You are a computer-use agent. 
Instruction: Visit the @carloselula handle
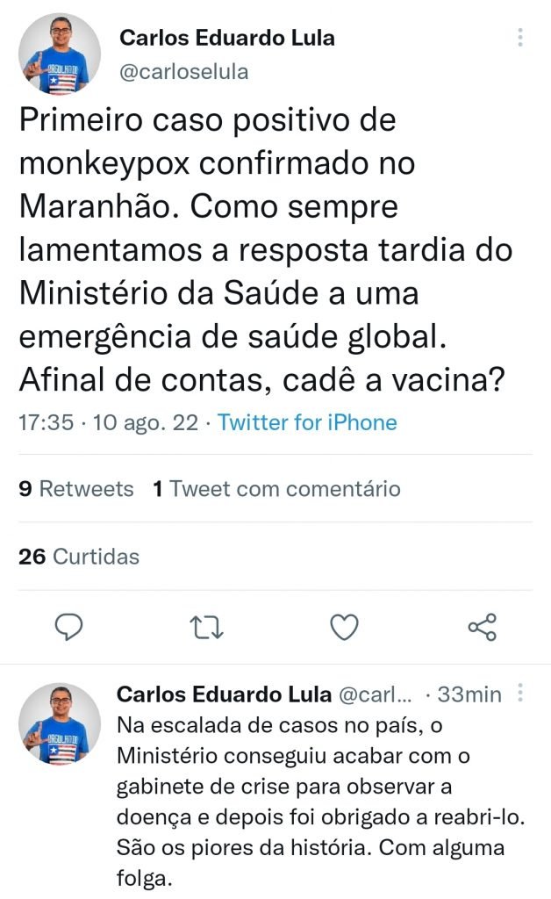(183, 72)
